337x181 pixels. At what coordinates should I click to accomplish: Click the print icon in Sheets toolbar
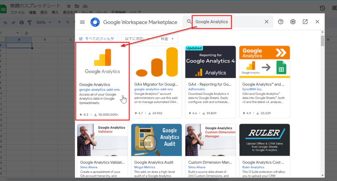click(x=21, y=22)
